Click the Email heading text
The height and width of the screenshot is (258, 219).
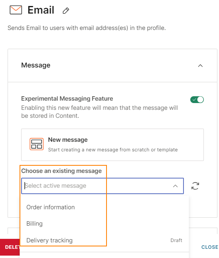coord(41,10)
